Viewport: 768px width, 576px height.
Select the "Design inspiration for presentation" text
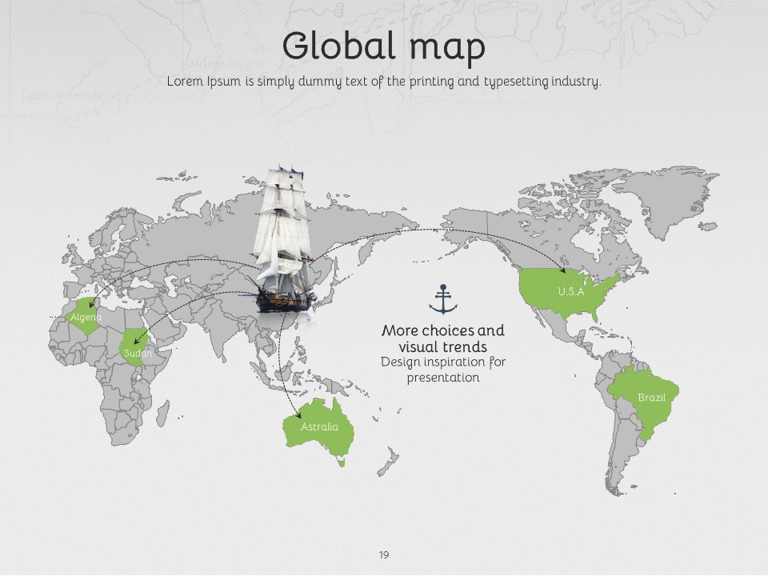tap(442, 370)
